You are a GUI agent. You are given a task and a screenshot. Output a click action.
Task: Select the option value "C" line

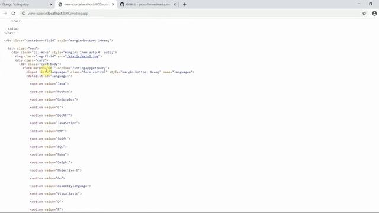pyautogui.click(x=46, y=108)
